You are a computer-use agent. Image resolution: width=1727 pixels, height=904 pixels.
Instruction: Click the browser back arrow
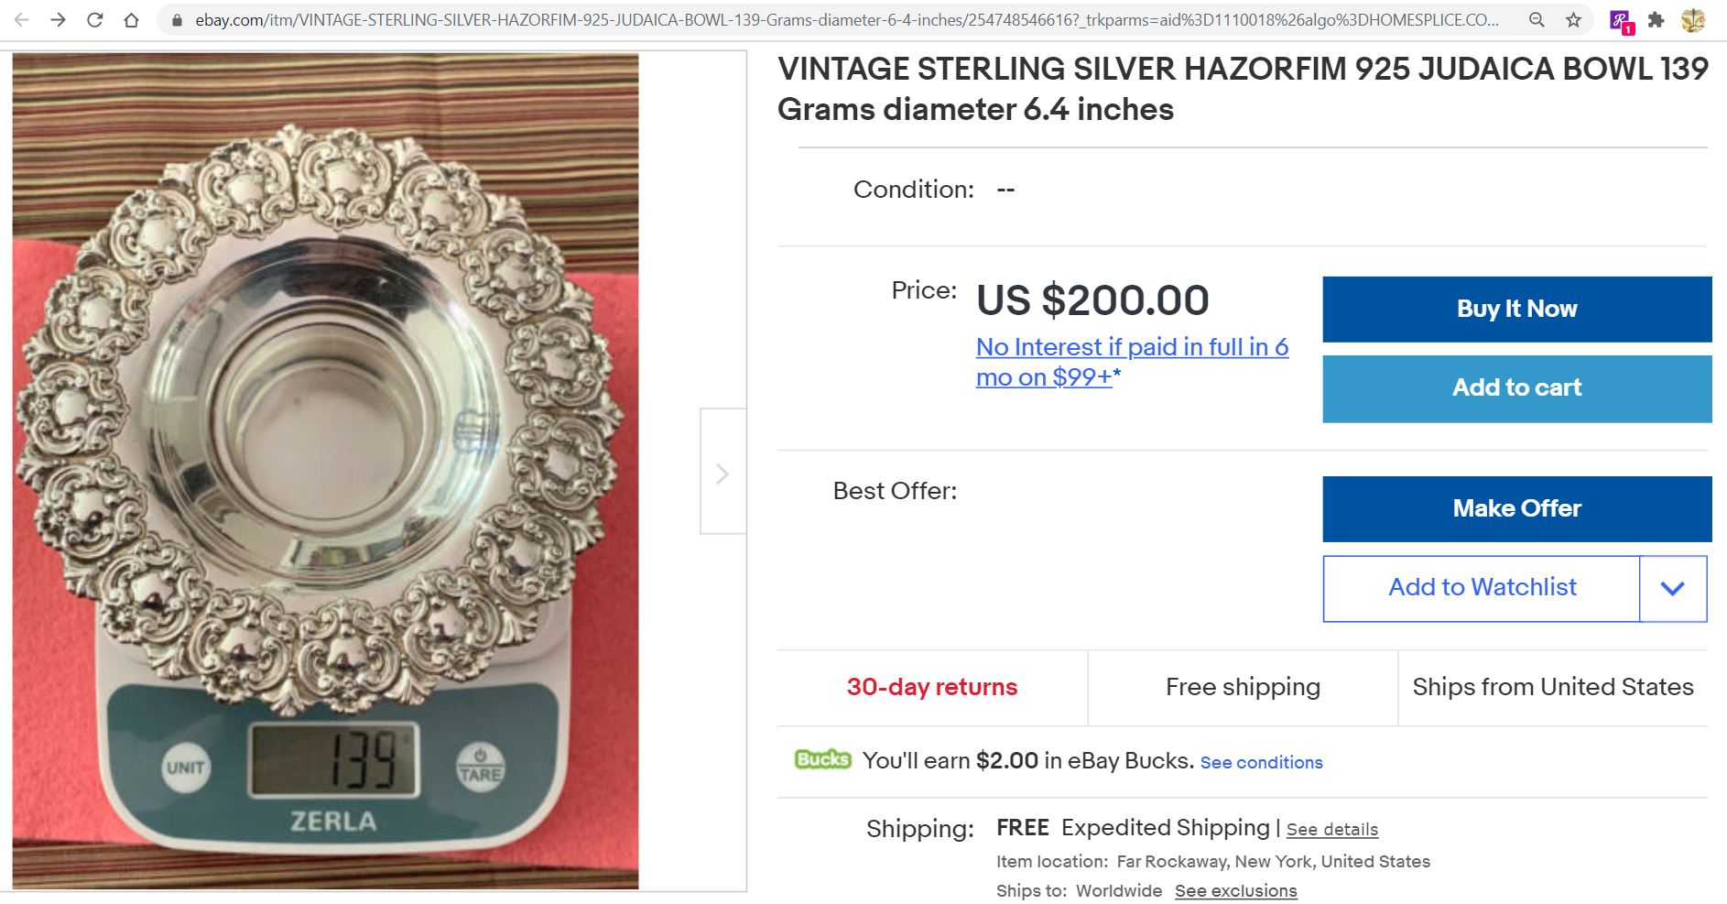22,19
